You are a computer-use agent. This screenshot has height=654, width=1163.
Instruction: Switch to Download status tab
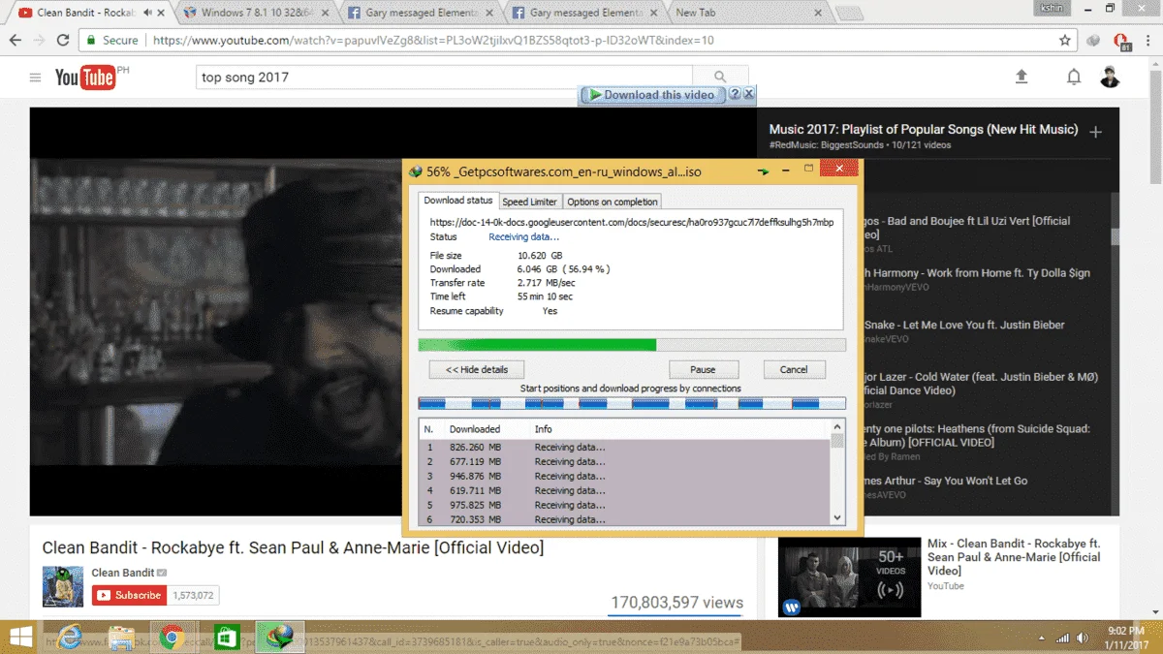coord(458,201)
